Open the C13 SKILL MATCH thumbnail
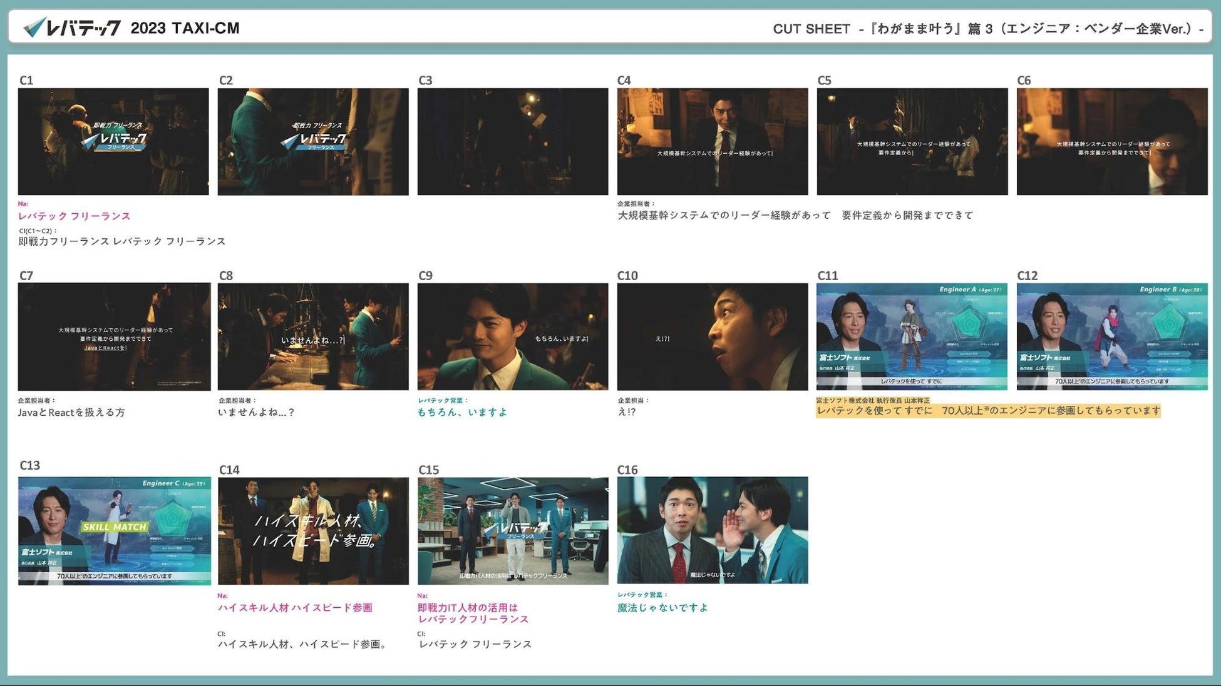 [x=114, y=531]
